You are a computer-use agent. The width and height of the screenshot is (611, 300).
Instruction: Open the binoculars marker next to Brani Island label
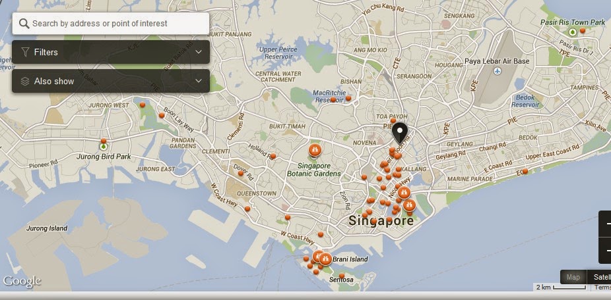coord(325,259)
